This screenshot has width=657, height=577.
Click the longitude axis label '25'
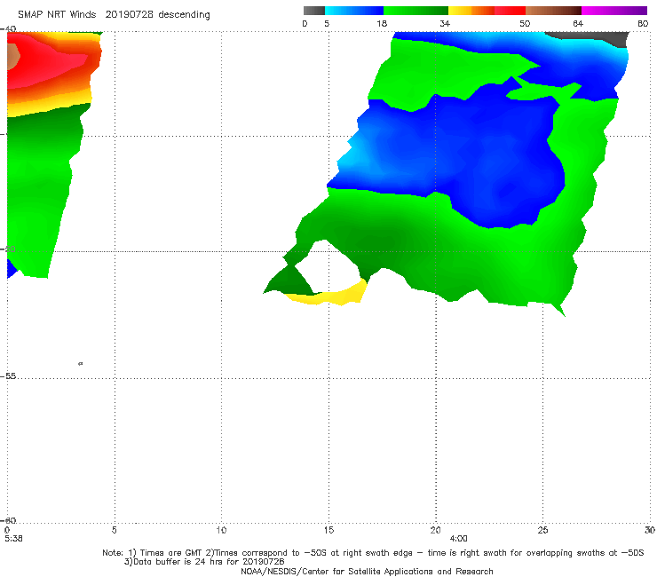542,531
